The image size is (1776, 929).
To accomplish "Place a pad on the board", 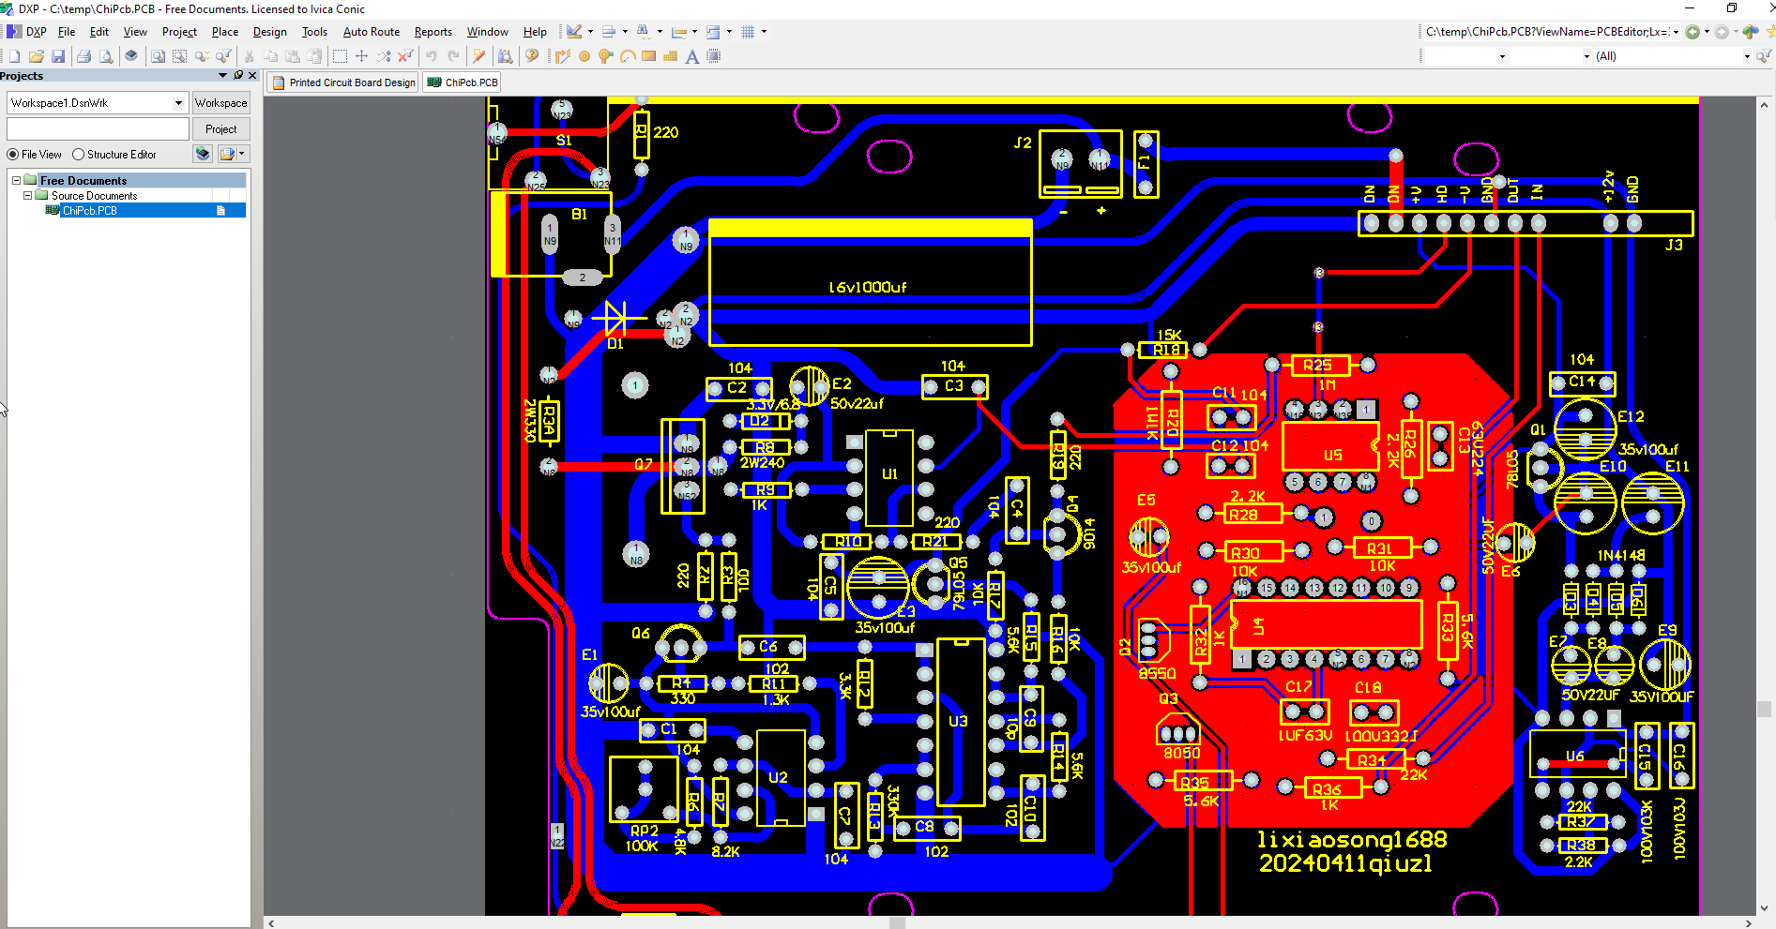I will (584, 56).
